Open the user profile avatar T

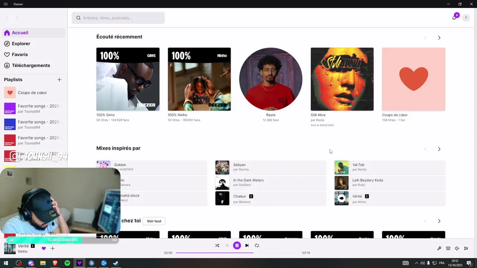[466, 18]
